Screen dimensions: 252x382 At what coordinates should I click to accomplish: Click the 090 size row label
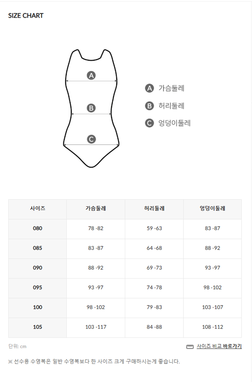pos(37,268)
